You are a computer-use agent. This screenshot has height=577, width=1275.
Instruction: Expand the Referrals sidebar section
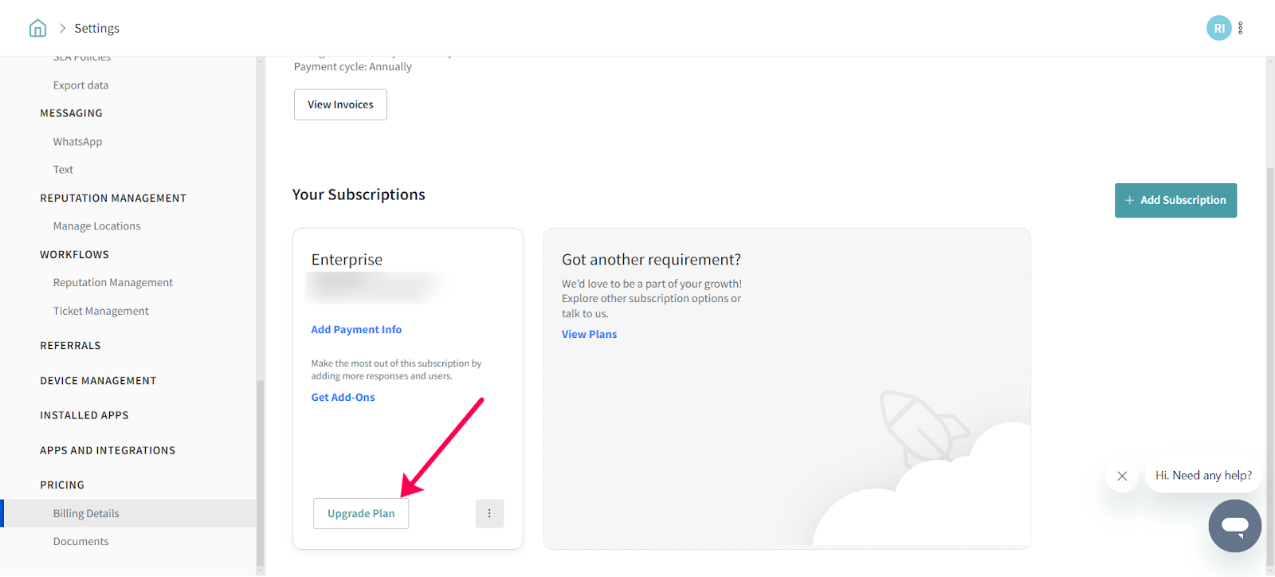tap(70, 346)
